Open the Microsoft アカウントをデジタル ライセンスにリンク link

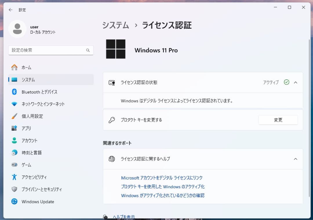click(161, 178)
